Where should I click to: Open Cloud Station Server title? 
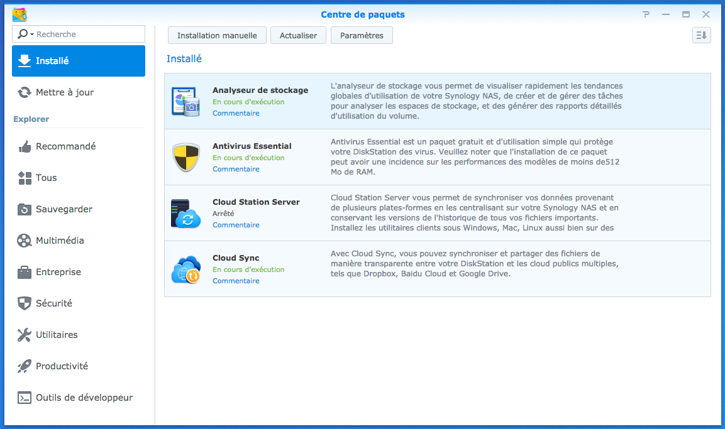(x=256, y=202)
